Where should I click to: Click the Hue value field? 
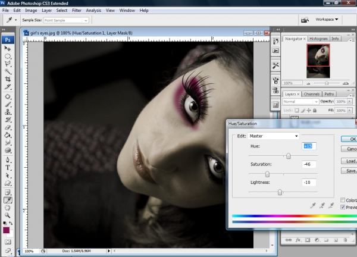coord(309,146)
